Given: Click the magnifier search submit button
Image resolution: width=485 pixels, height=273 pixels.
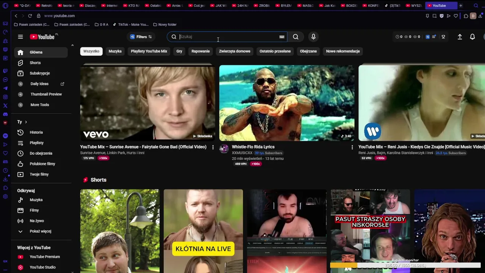Looking at the screenshot, I should (296, 37).
